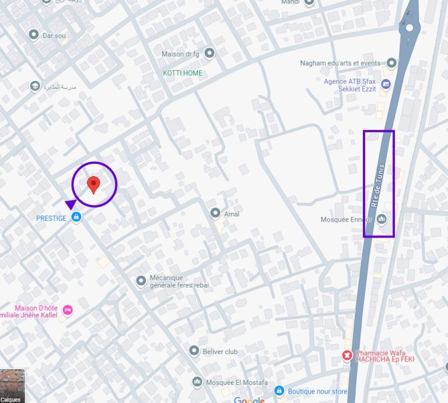
Task: Click the Mécanique générale feres rebai marker
Action: [141, 281]
